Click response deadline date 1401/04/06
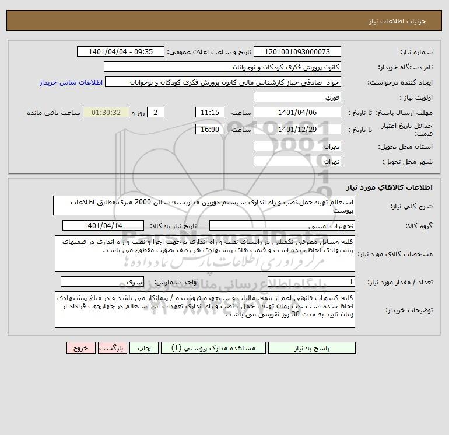This screenshot has width=449, height=435. tap(297, 113)
